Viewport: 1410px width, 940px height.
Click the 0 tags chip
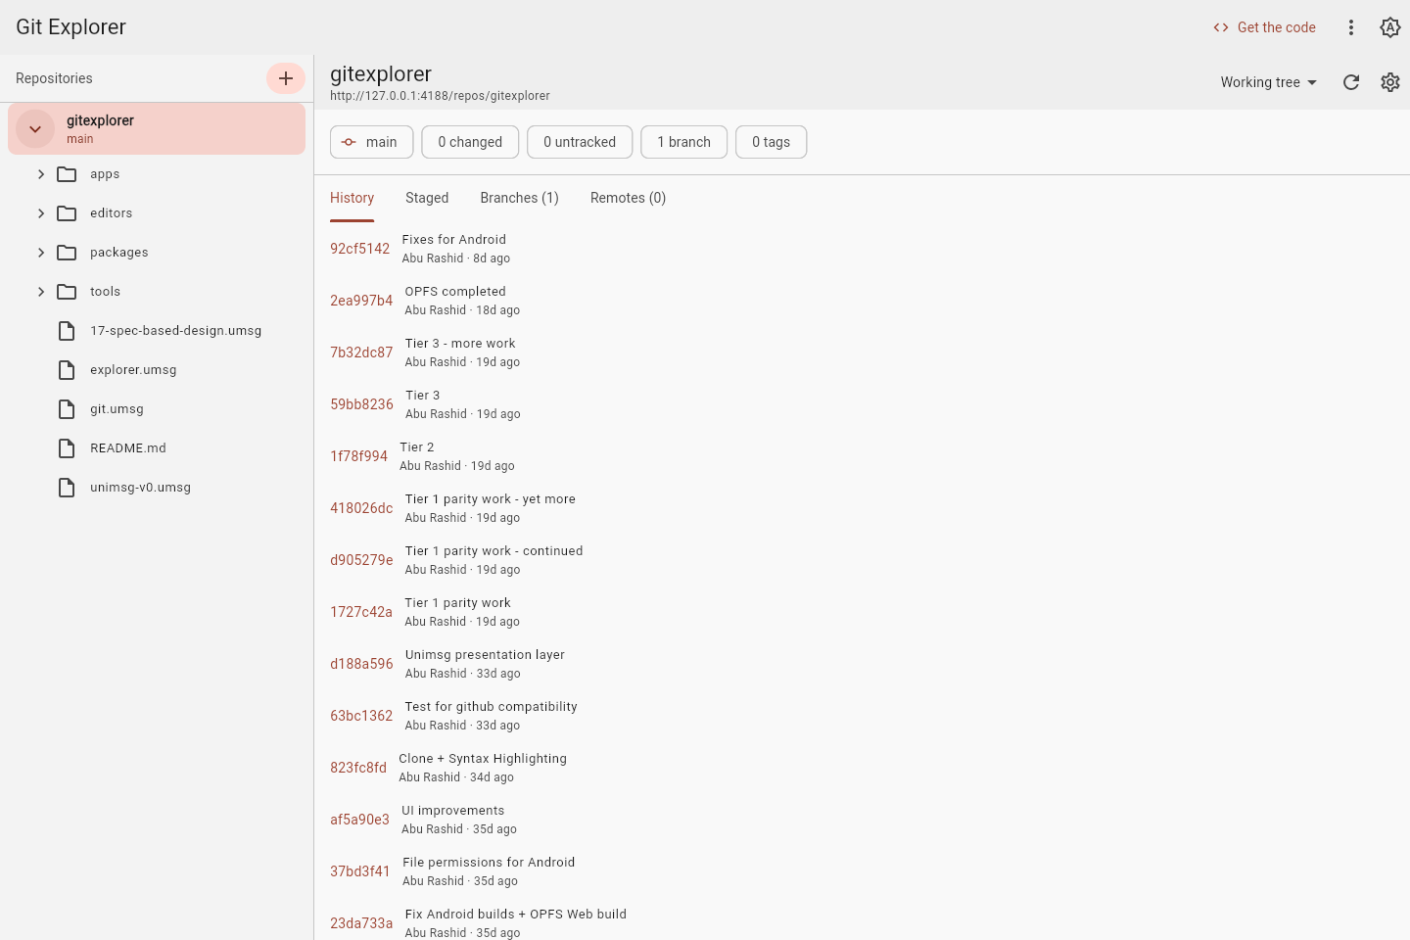point(772,142)
